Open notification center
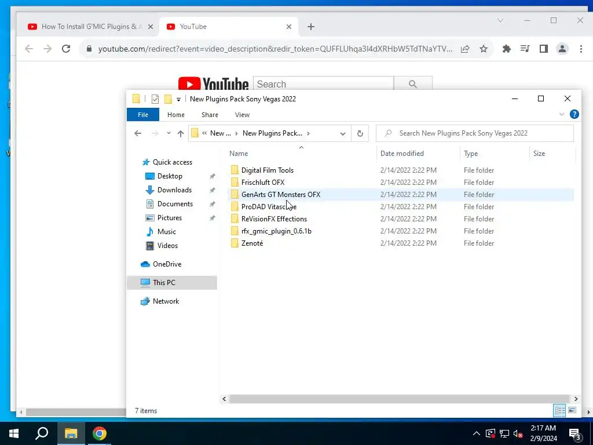The width and height of the screenshot is (593, 445). [x=575, y=434]
